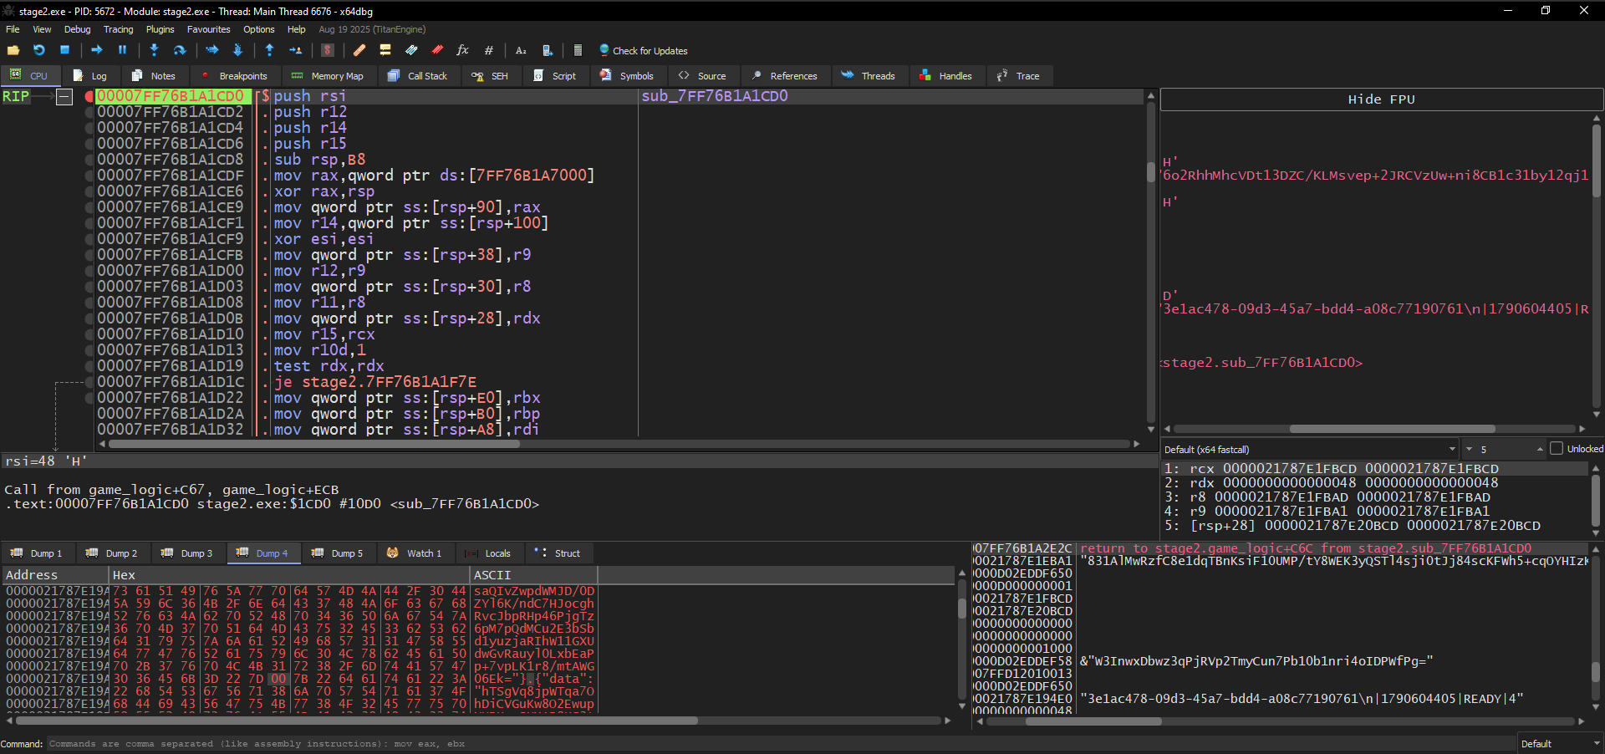
Task: Toggle breakpoint at address 00007FF76B1A1CD2
Action: point(89,112)
